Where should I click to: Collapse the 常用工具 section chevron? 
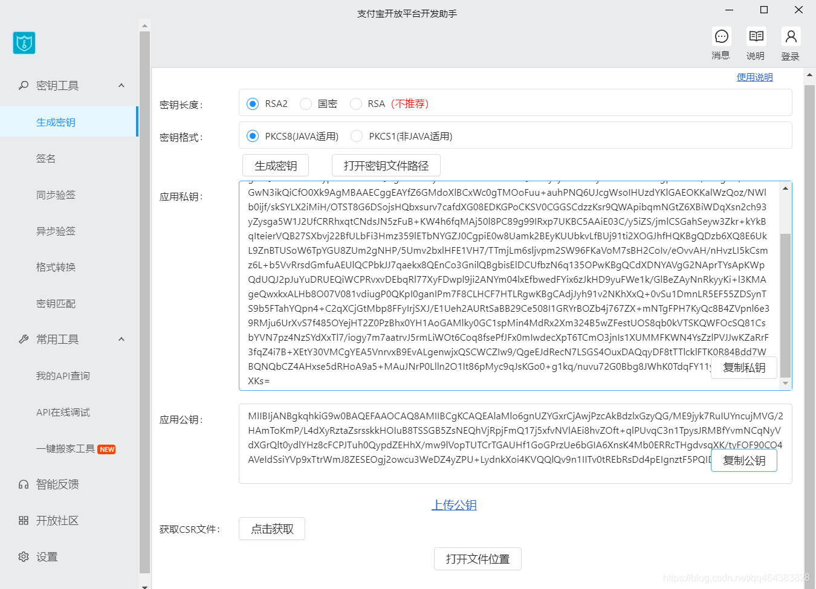coord(121,340)
